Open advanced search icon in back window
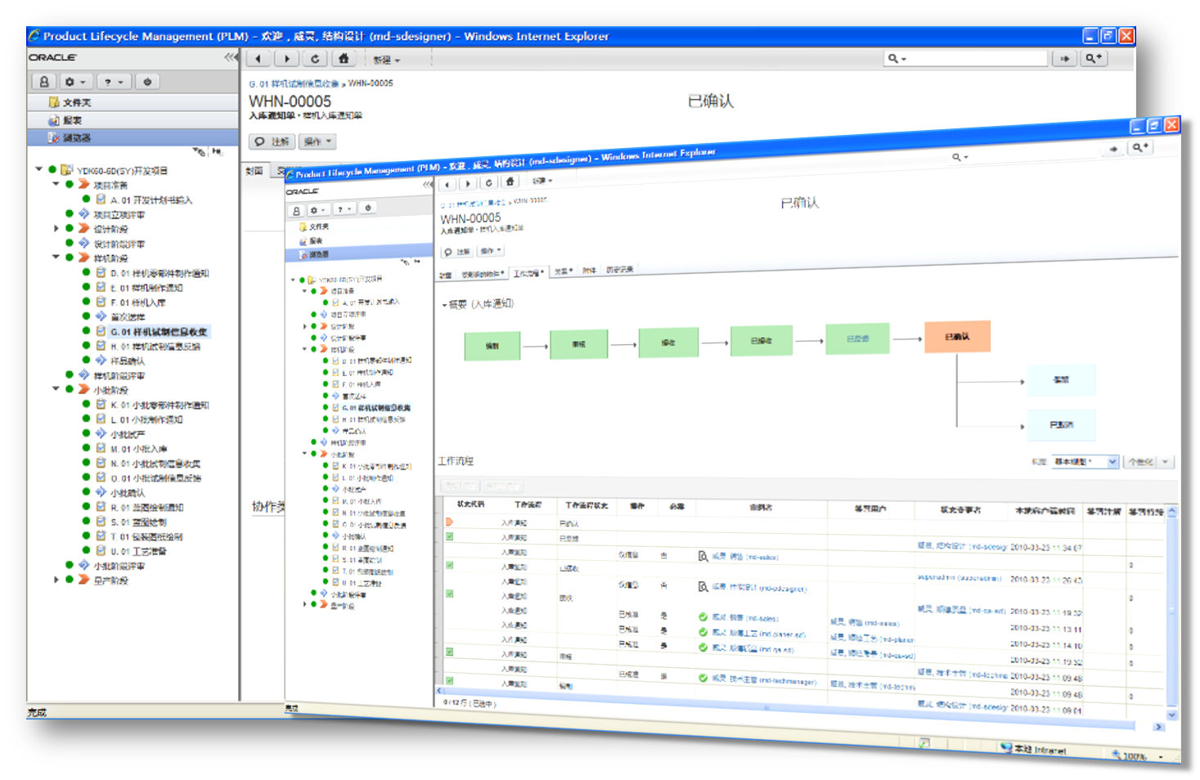The image size is (1200, 780). (x=1094, y=59)
